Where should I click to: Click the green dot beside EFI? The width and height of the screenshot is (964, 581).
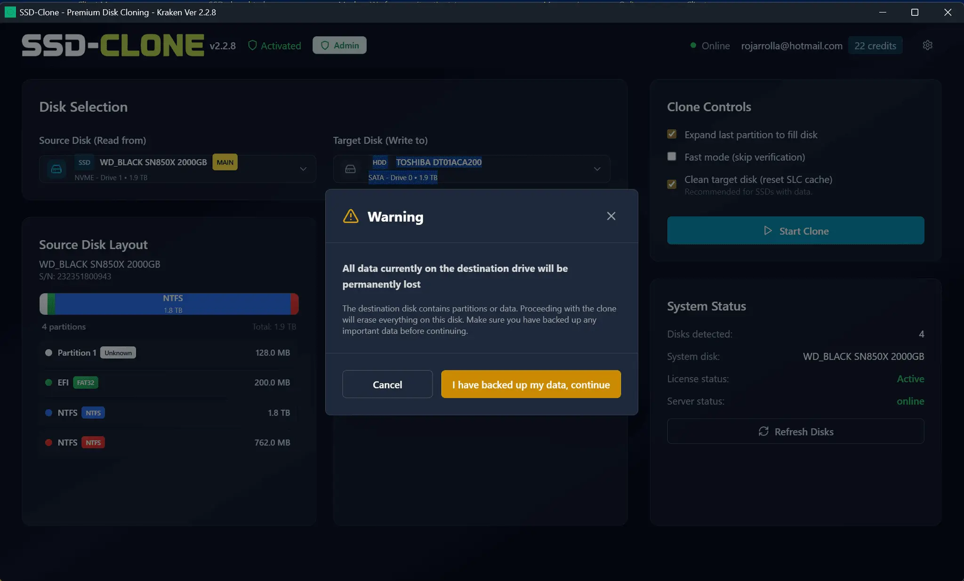click(x=48, y=382)
